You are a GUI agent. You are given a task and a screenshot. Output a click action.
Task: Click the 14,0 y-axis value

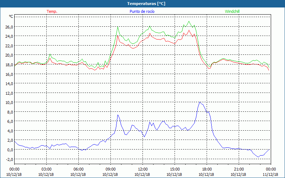(9, 84)
